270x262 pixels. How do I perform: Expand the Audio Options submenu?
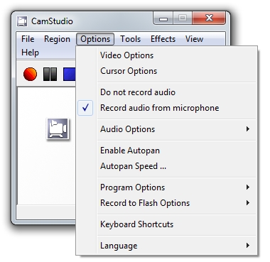(x=167, y=129)
